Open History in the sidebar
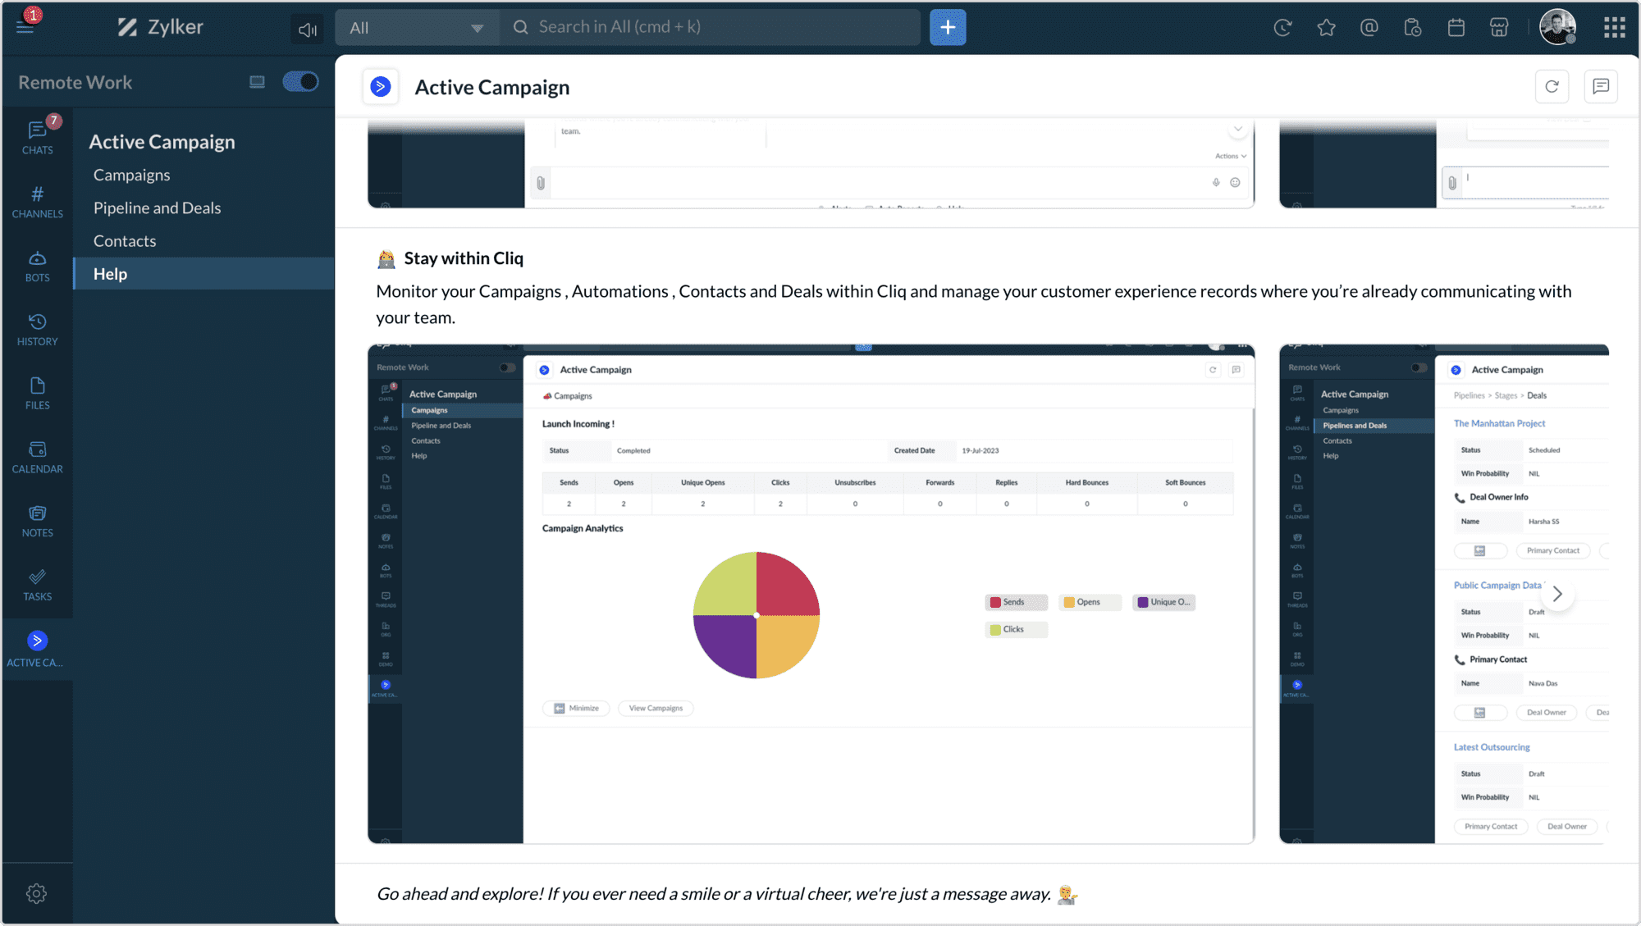 pos(37,330)
